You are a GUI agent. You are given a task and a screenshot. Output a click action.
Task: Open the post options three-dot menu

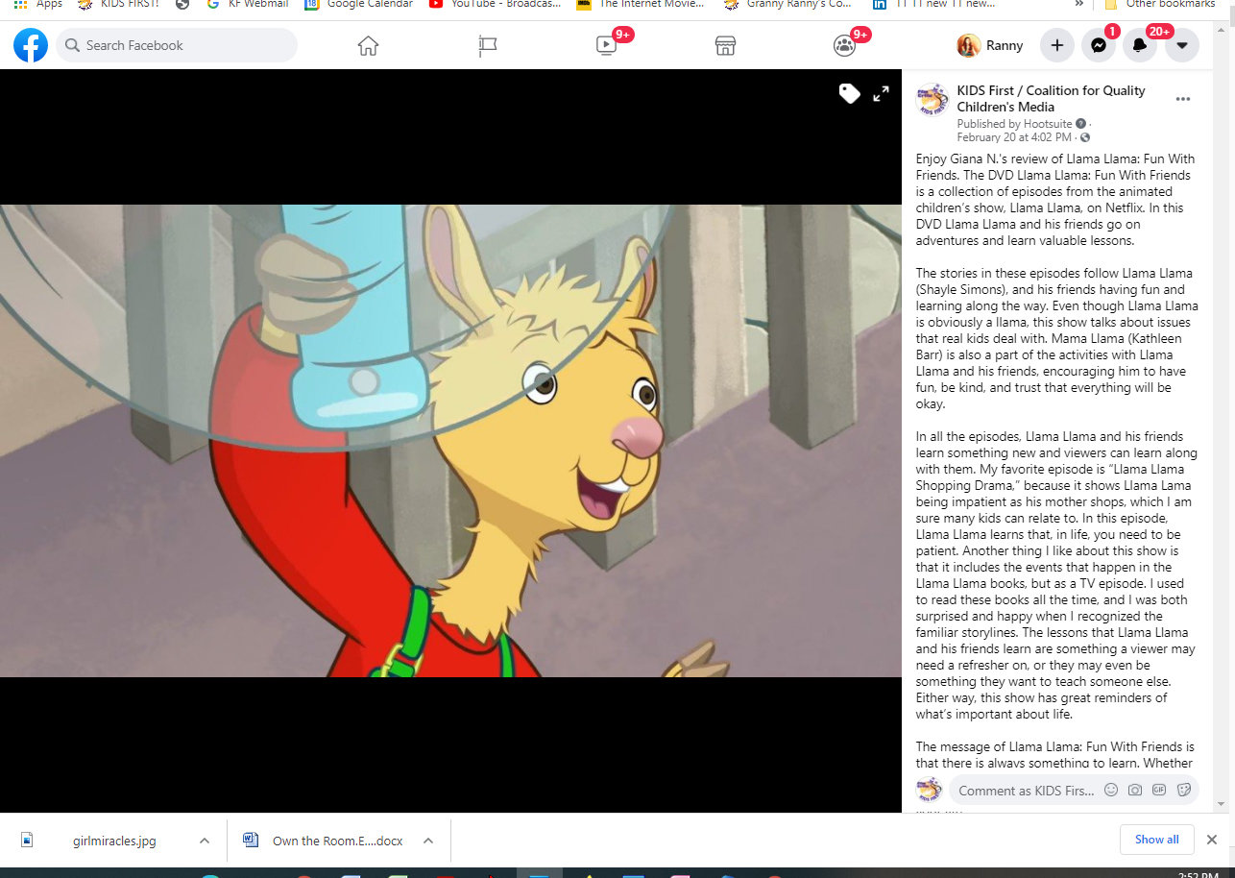pos(1183,99)
